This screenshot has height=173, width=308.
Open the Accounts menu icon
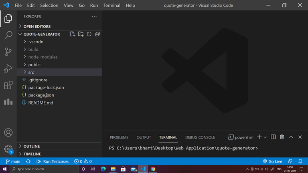(x=8, y=133)
